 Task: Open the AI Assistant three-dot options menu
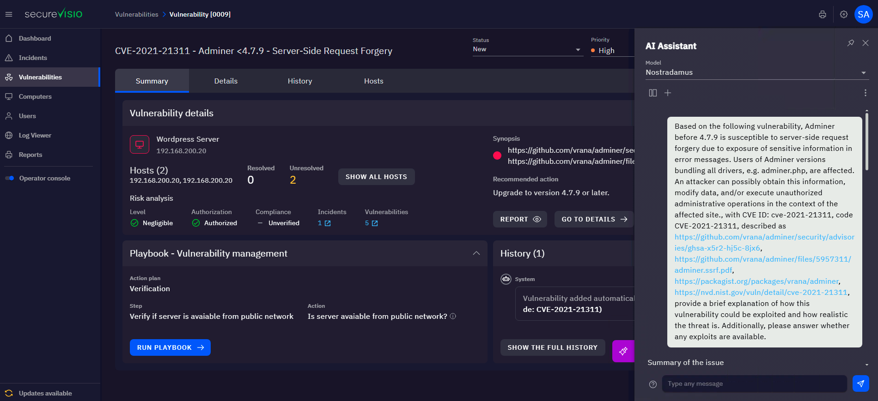[866, 93]
